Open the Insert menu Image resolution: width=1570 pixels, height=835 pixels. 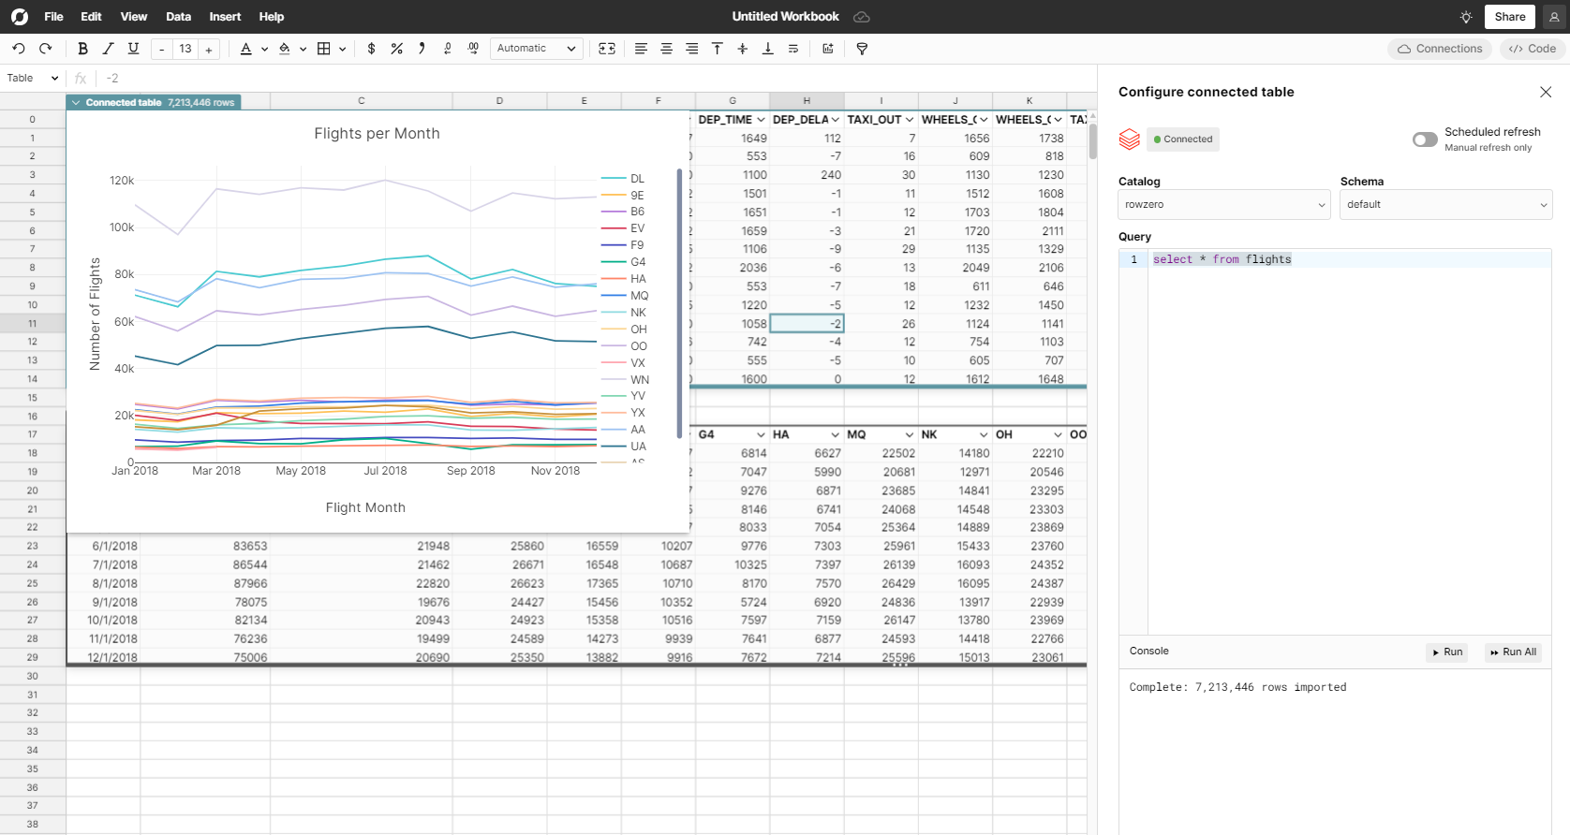[225, 17]
